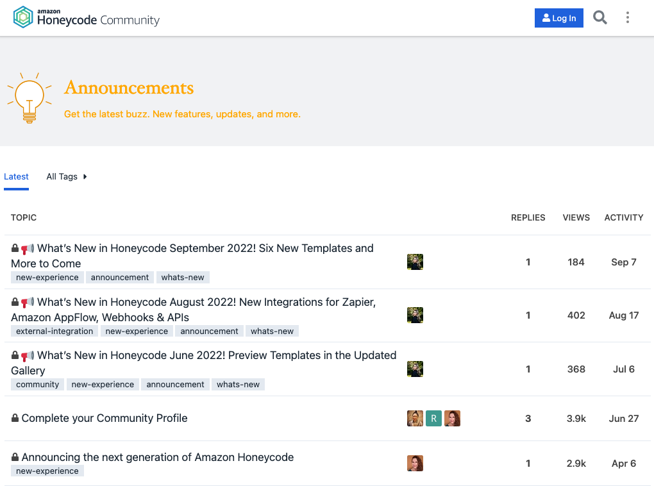
Task: Open Complete your Community Profile topic
Action: [x=105, y=418]
